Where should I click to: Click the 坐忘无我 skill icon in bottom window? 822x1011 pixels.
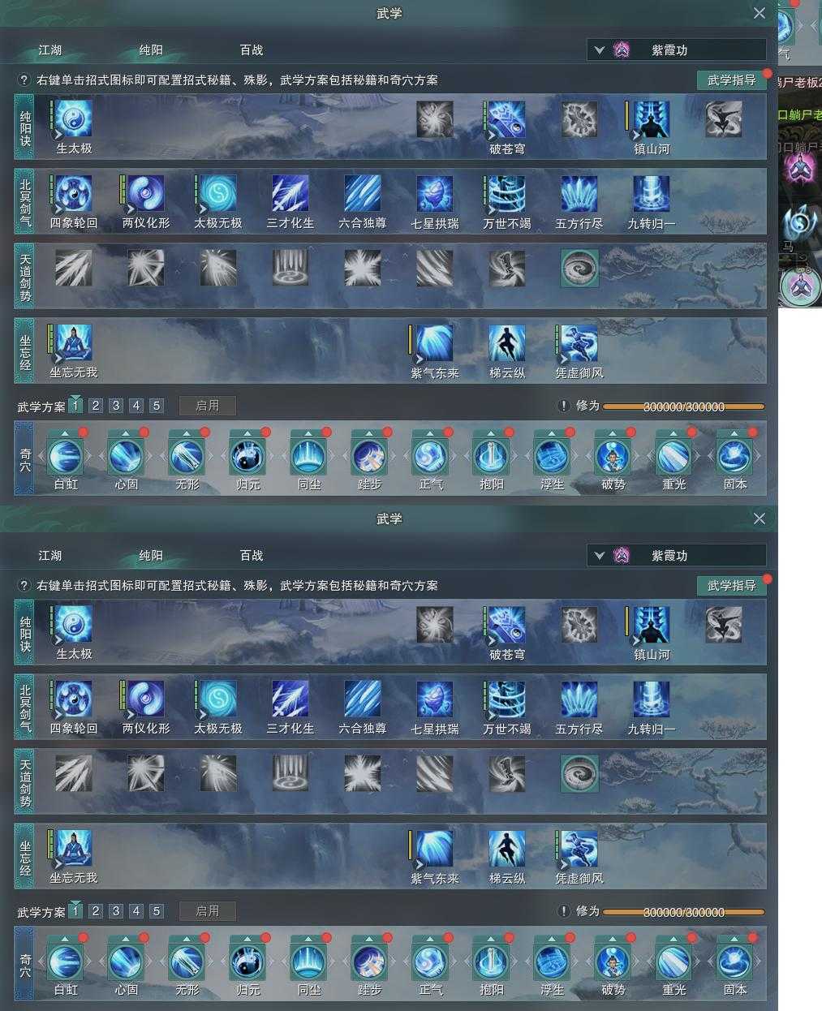(x=74, y=849)
